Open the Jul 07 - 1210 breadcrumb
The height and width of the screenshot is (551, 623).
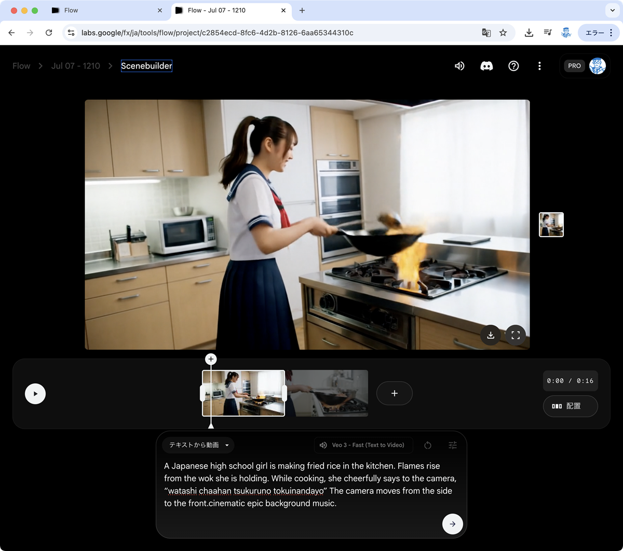(x=76, y=66)
